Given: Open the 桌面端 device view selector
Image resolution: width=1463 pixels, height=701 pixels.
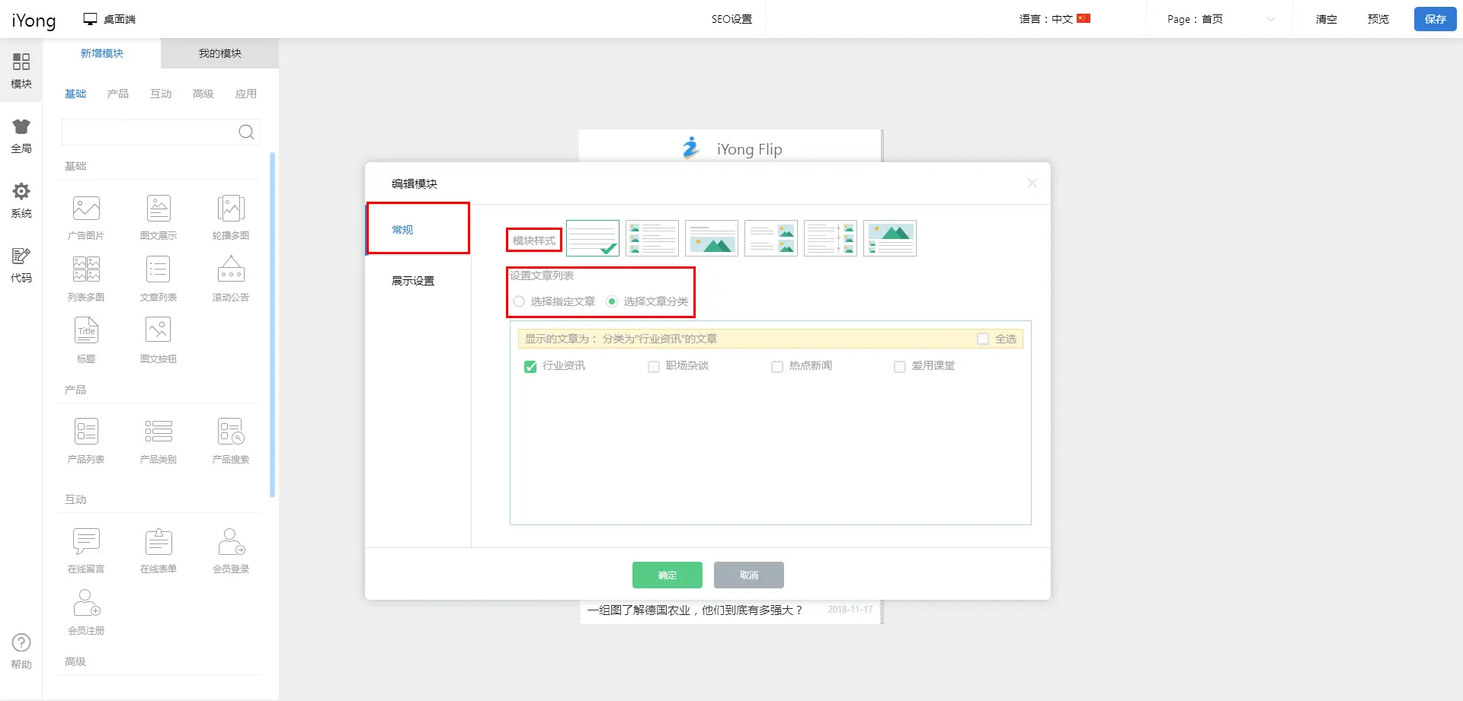Looking at the screenshot, I should (x=110, y=19).
